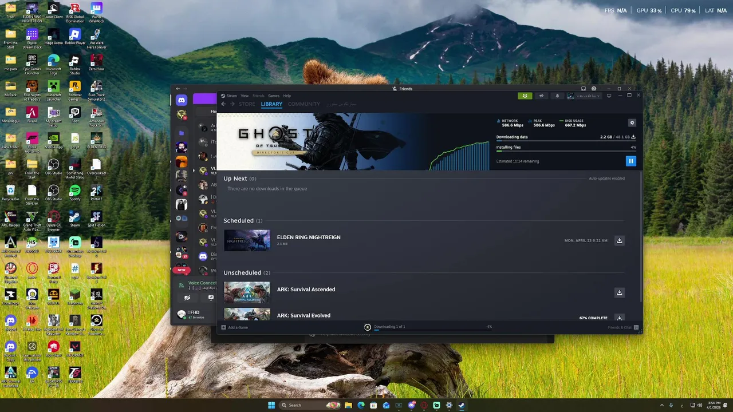
Task: Toggle camera off button in Discord voice panel
Action: point(187,298)
